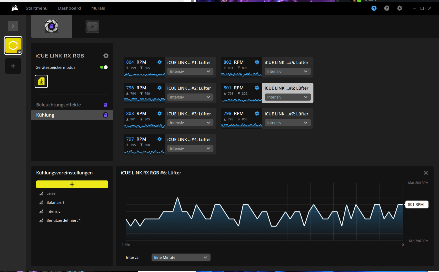Click the Kühlungsvoreinstellungen heading
The width and height of the screenshot is (439, 272).
coord(64,173)
